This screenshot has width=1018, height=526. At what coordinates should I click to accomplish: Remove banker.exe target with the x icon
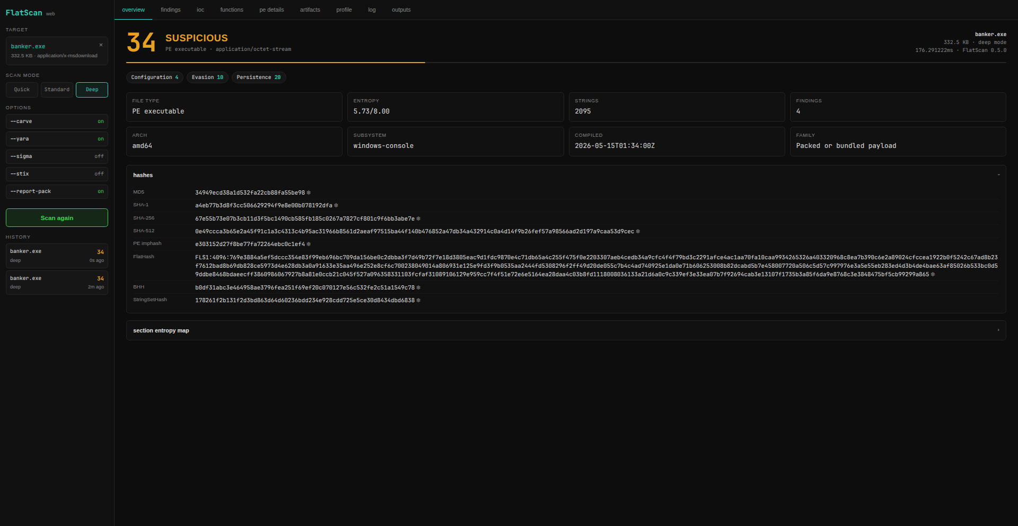point(101,45)
